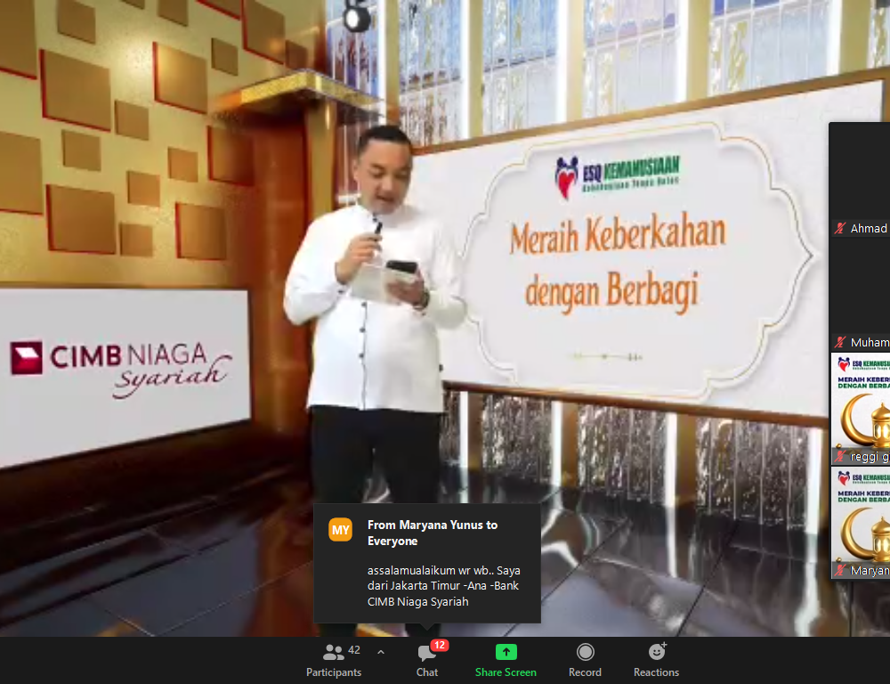Open the Reactions smiley icon

657,652
